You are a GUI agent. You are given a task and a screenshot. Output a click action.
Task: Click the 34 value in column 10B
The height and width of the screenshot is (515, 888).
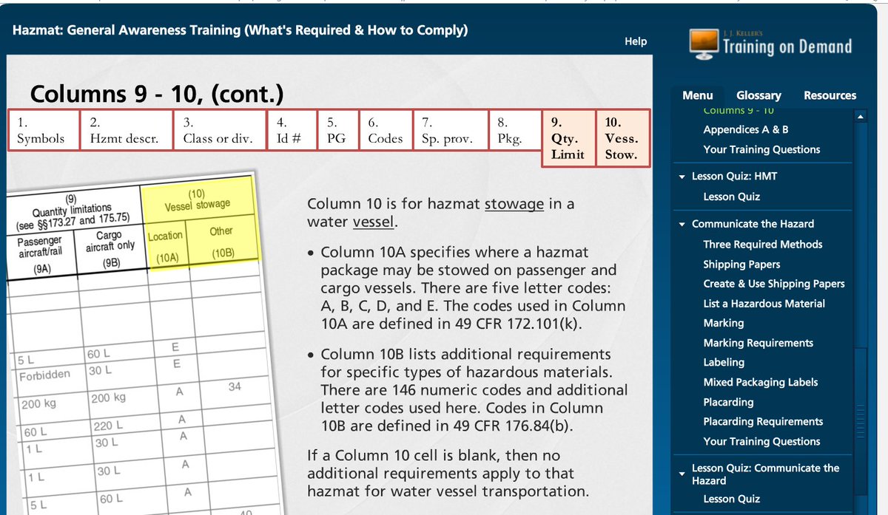(x=235, y=386)
